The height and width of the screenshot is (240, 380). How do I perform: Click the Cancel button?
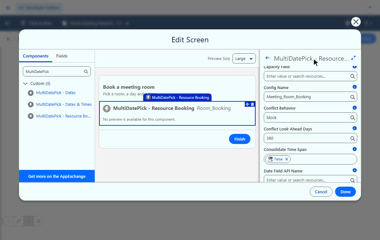321,192
